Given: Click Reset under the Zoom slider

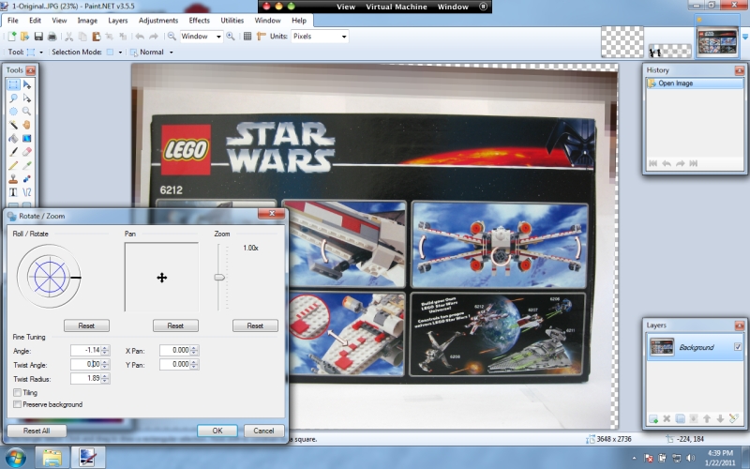Looking at the screenshot, I should click(255, 325).
